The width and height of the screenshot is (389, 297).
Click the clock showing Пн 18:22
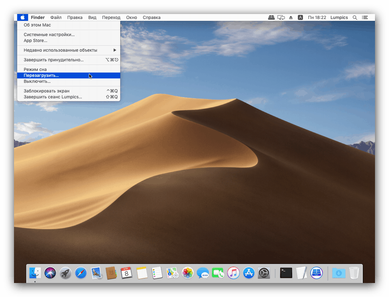click(317, 17)
